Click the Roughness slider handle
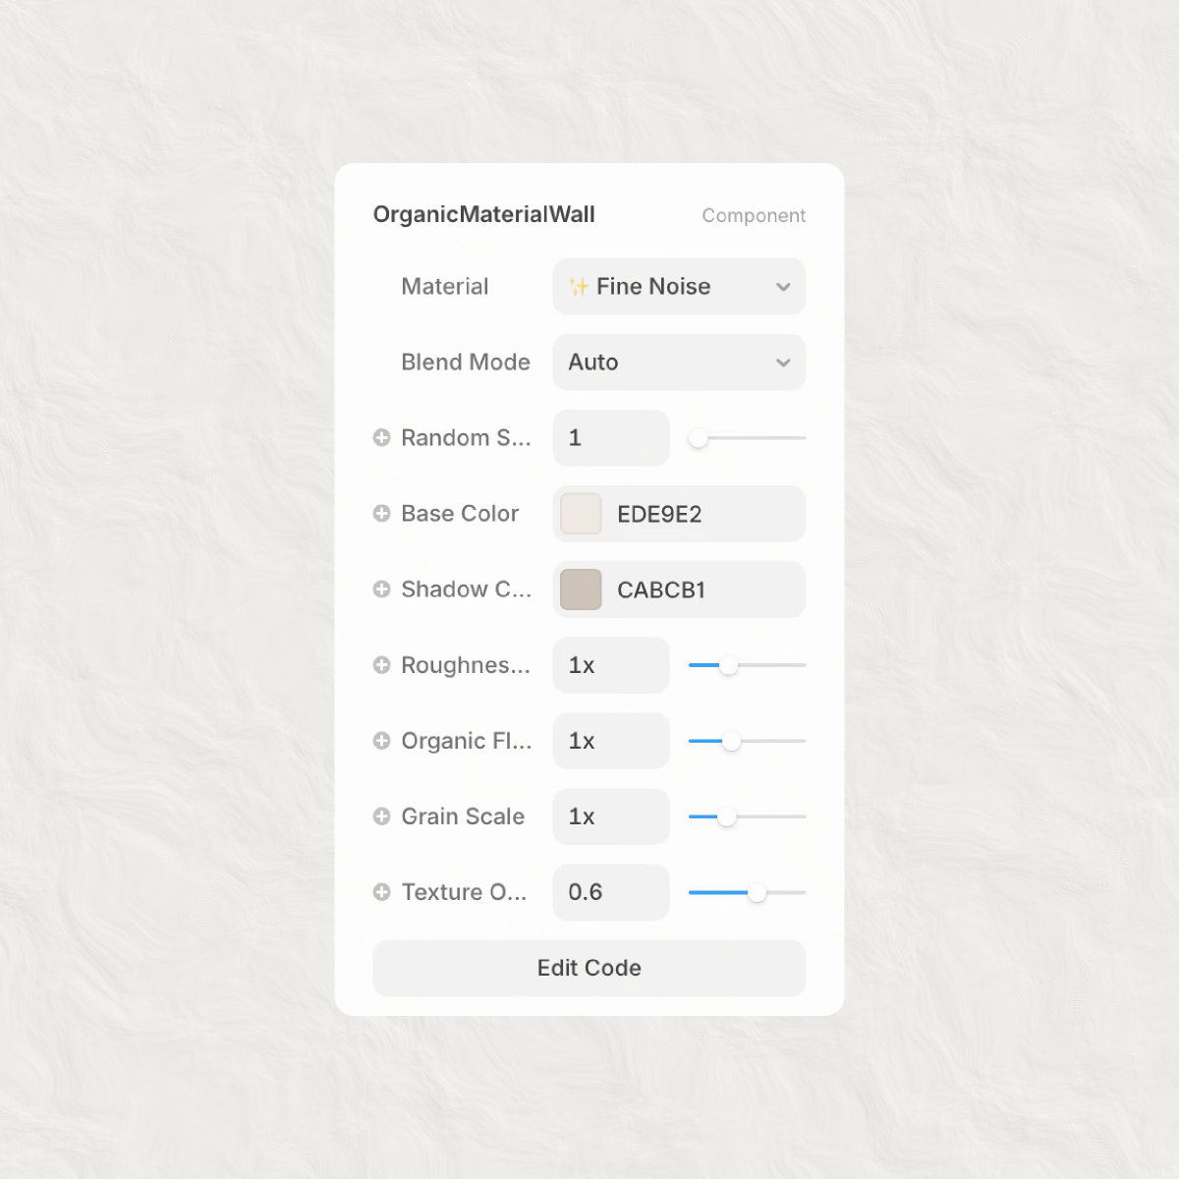Viewport: 1179px width, 1179px height. click(728, 665)
